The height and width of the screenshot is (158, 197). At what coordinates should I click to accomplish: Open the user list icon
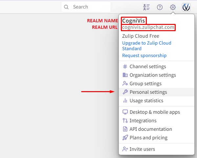tap(146, 7)
